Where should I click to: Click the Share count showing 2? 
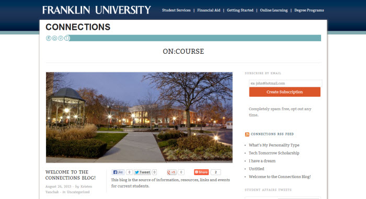(x=215, y=172)
